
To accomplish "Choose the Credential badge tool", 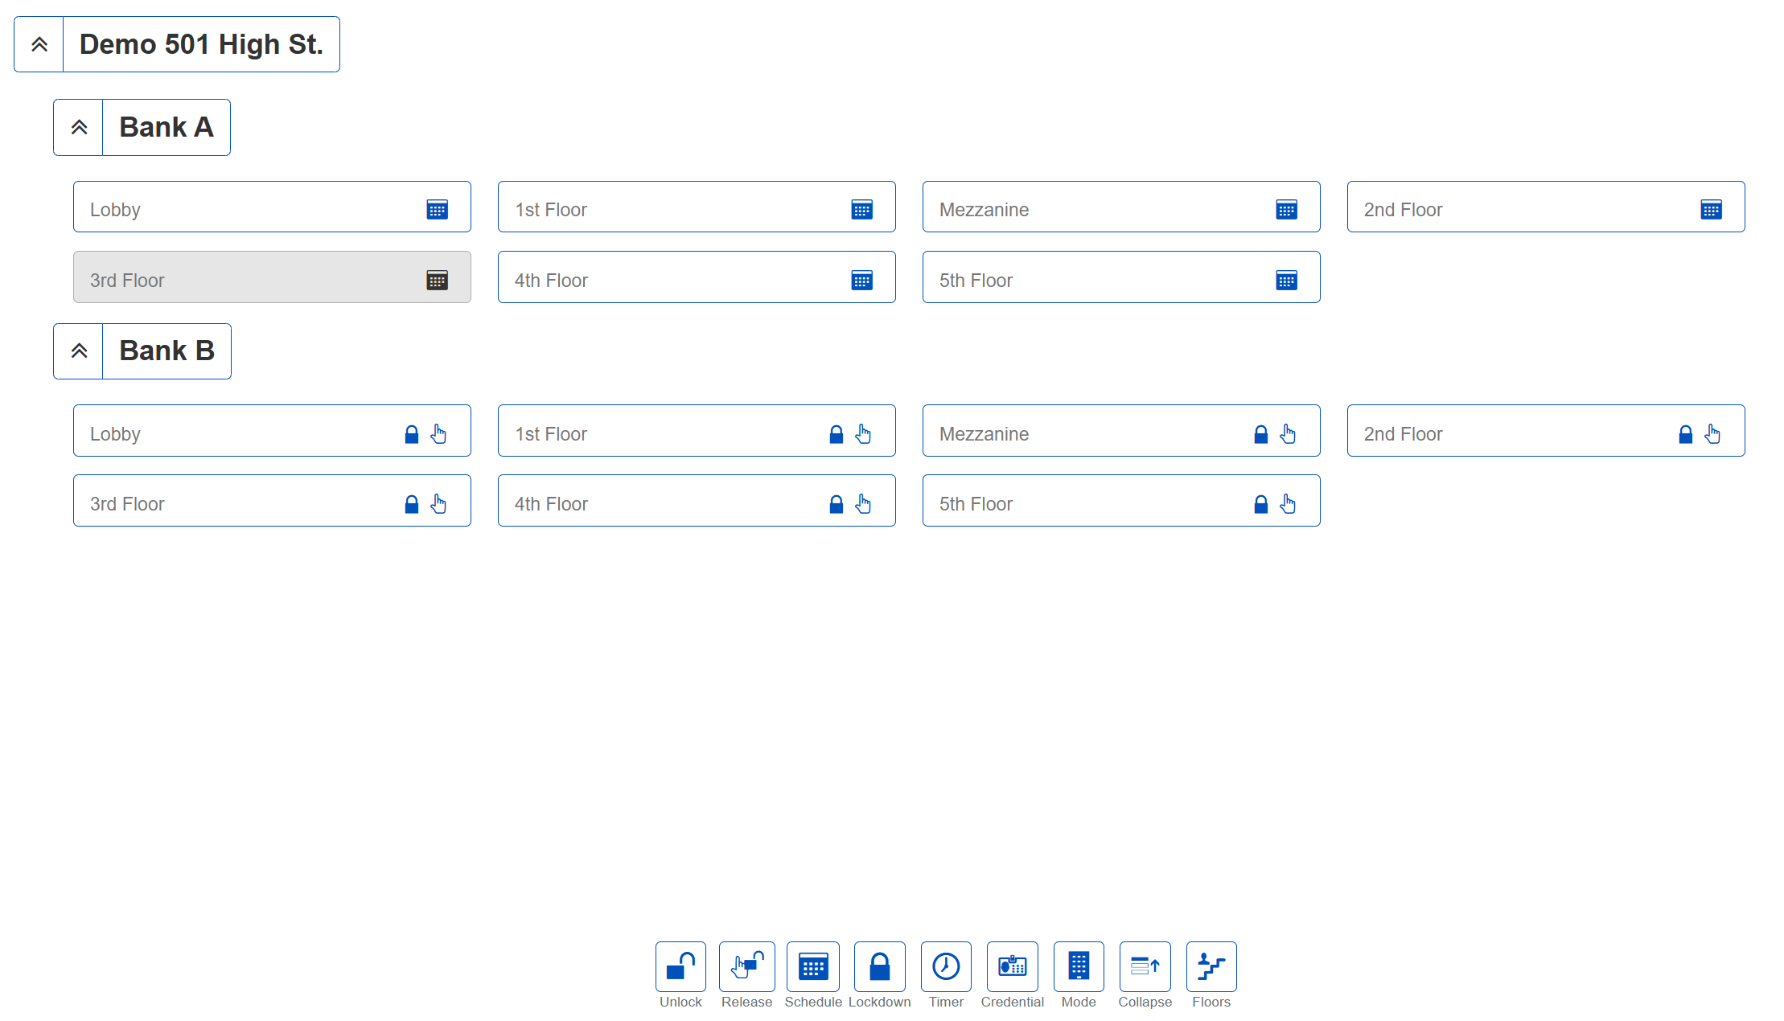I will click(1012, 966).
